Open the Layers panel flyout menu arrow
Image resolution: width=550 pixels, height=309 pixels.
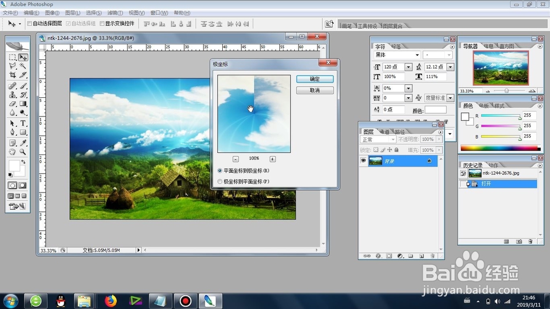pyautogui.click(x=441, y=132)
